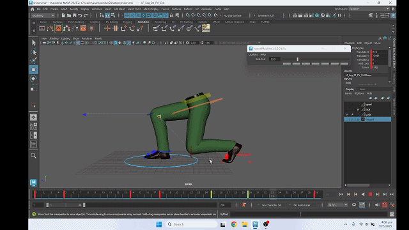Step to next key button

click(378, 194)
